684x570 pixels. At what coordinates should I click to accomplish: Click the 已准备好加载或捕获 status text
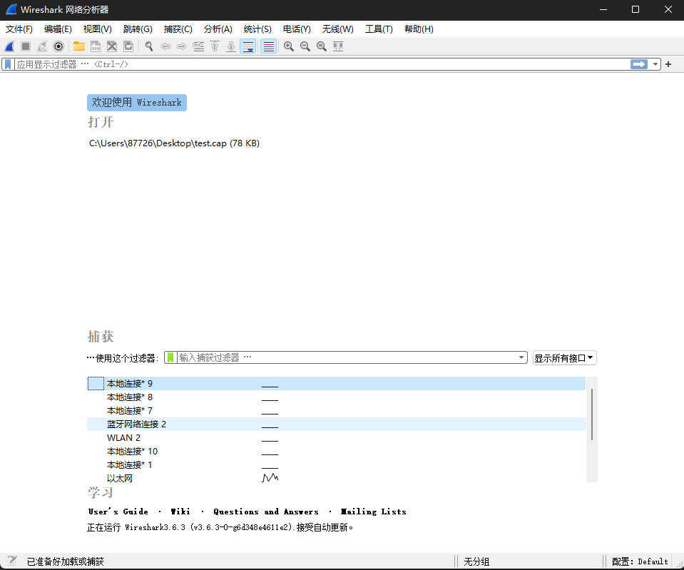(66, 561)
